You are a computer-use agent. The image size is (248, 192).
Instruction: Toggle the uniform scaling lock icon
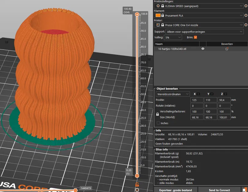pyautogui.click(x=158, y=114)
